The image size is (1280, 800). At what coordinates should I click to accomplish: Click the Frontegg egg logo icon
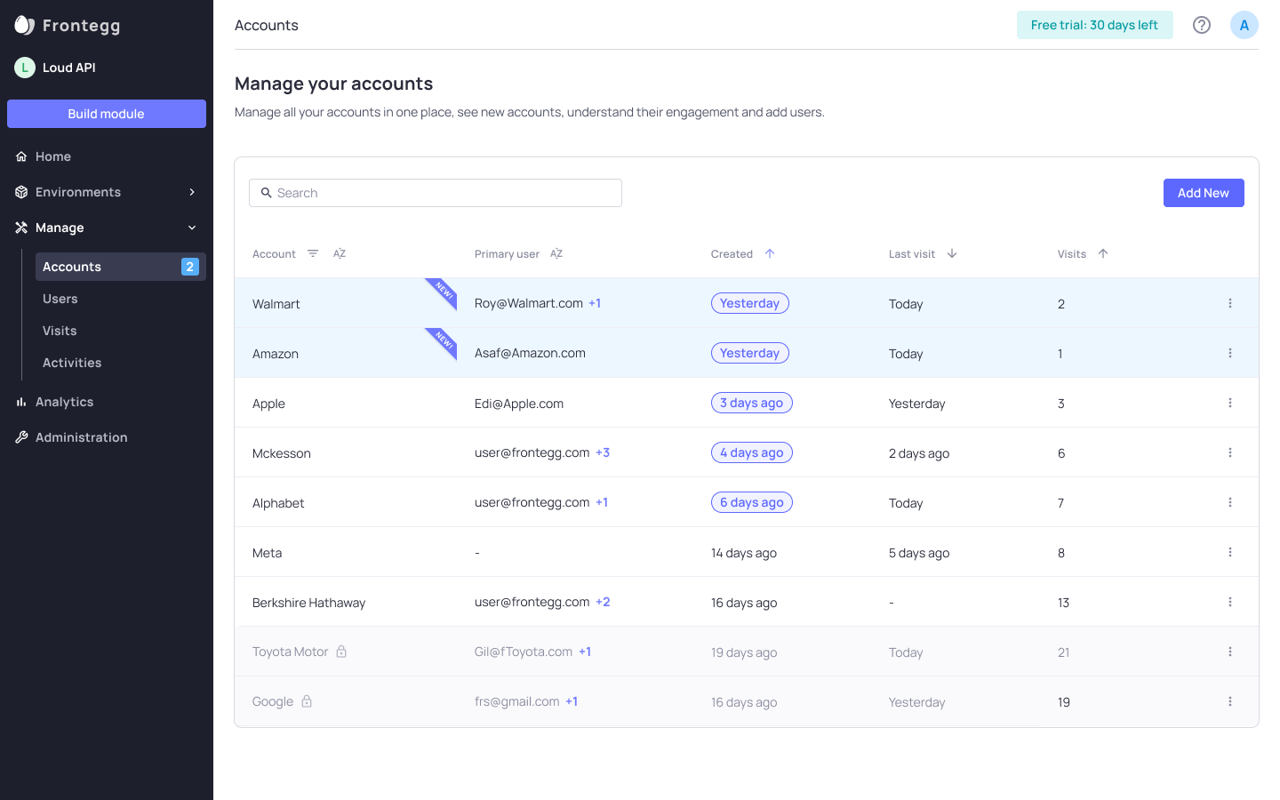pos(22,25)
